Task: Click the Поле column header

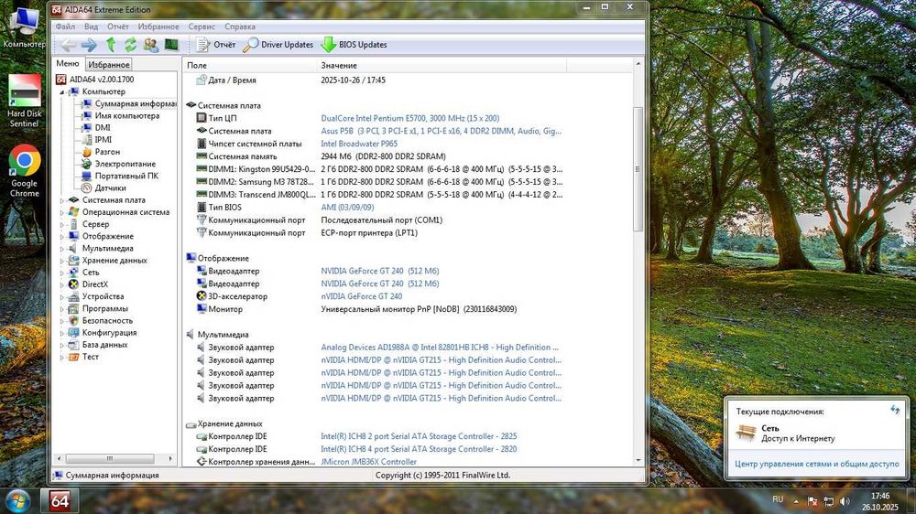Action: (249, 65)
